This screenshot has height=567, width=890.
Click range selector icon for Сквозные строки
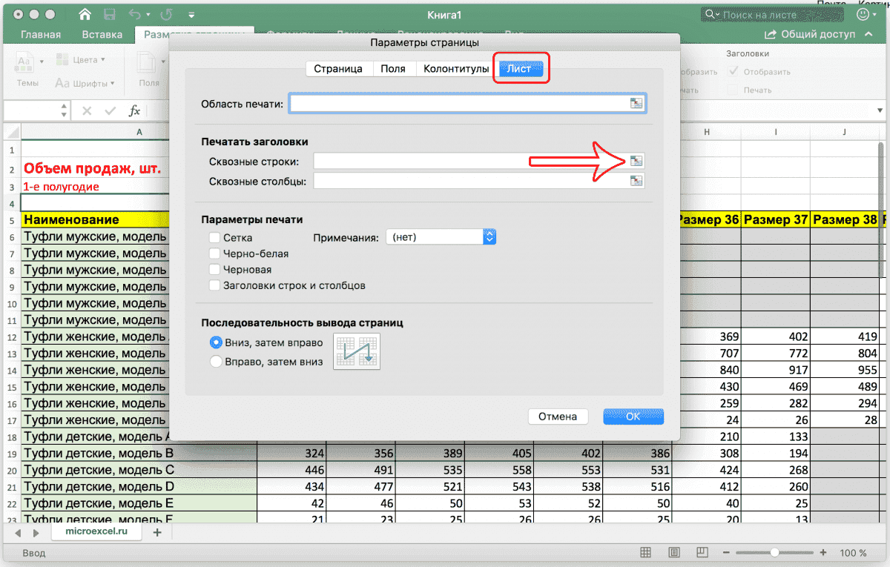(636, 161)
